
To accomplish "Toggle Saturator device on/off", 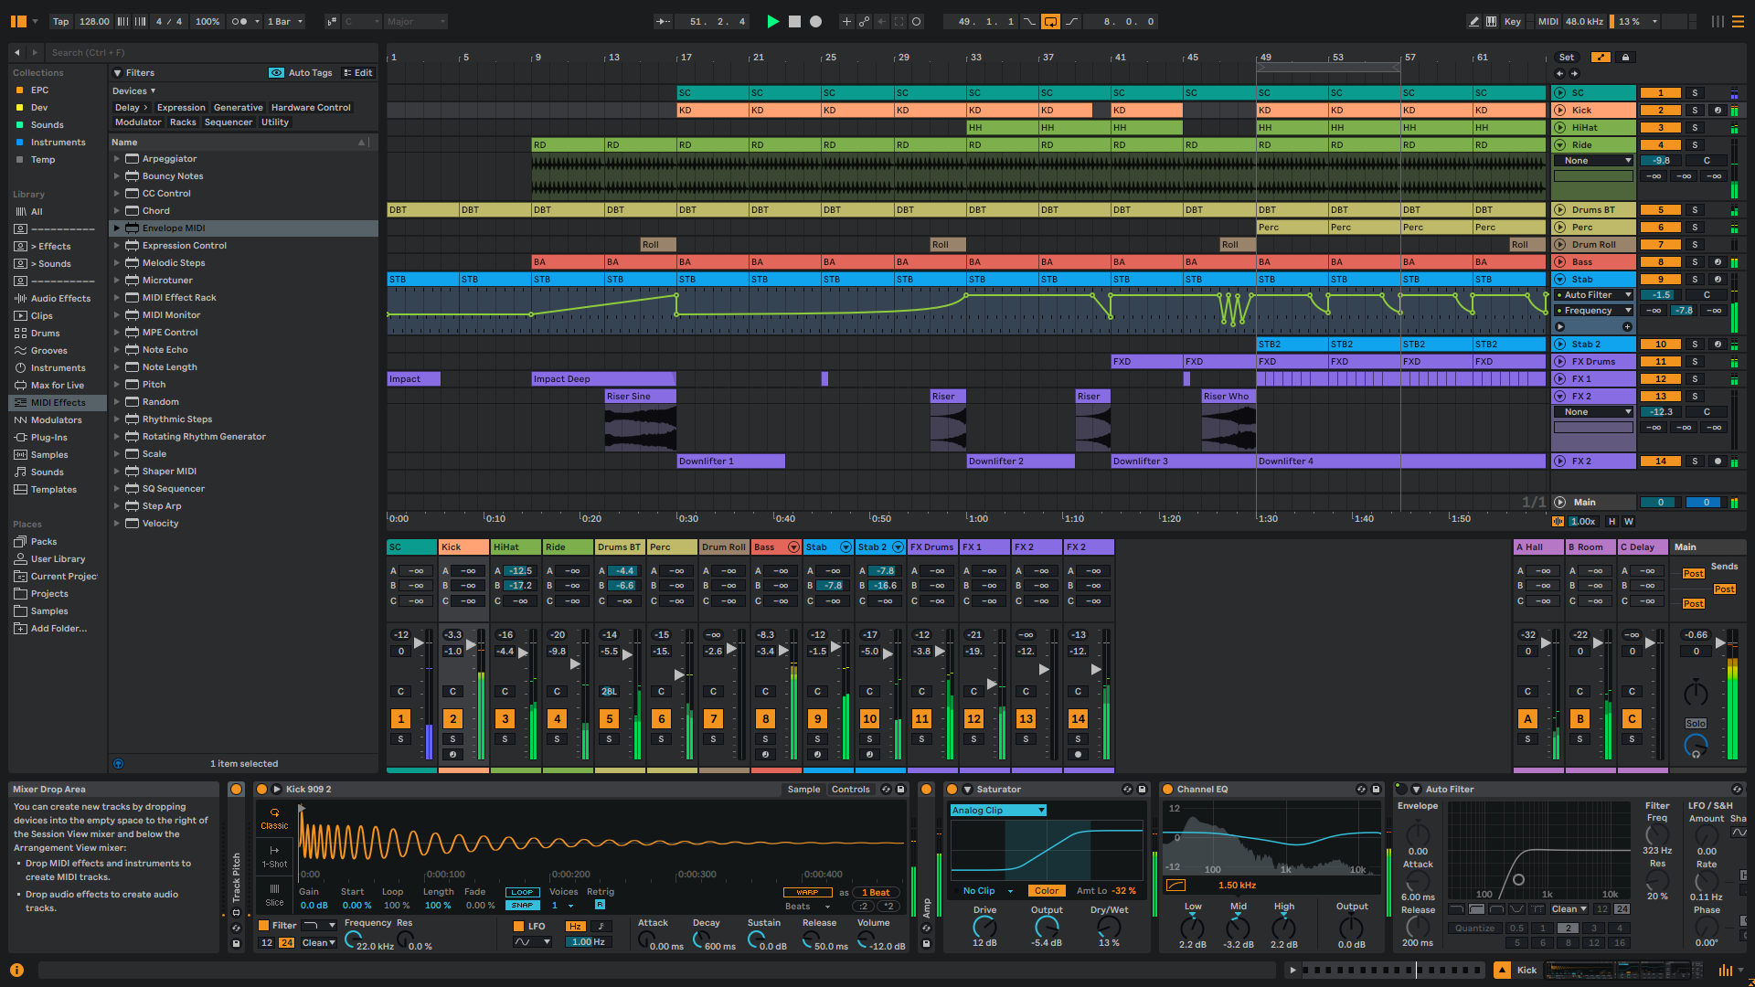I will (952, 789).
